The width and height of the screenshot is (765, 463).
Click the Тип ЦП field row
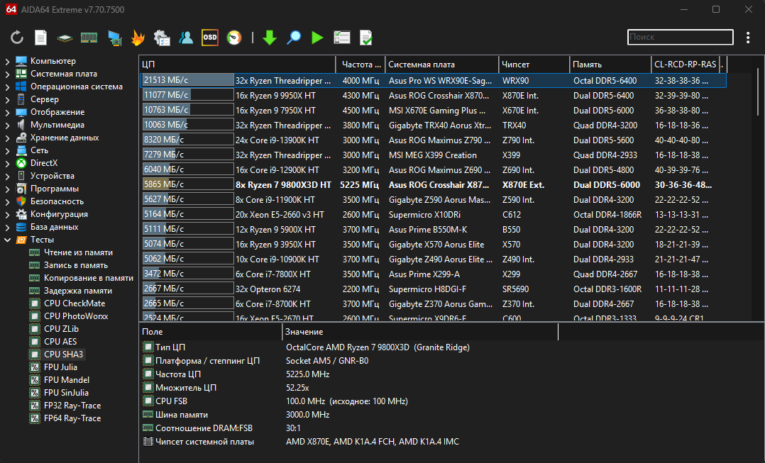coord(348,347)
